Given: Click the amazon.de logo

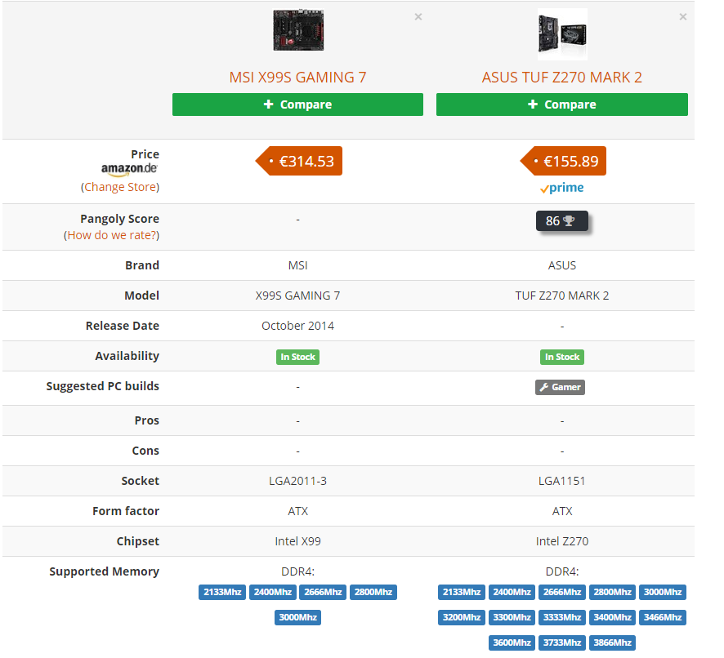Looking at the screenshot, I should click(130, 169).
